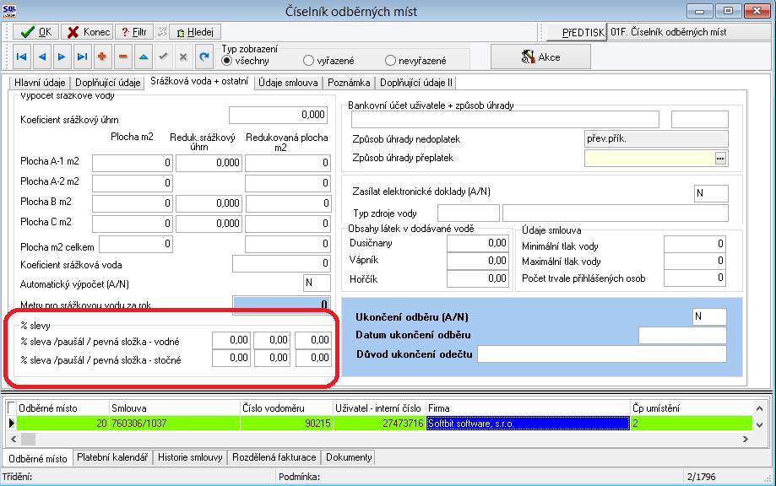Viewport: 776px width, 486px height.
Task: Delete record with the minus icon
Action: 122,57
